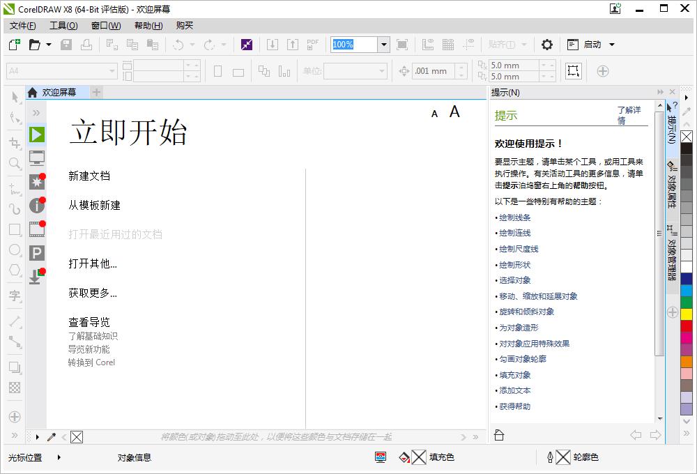The height and width of the screenshot is (474, 697).
Task: Click the green arrow icon in welcome sidebar
Action: tap(36, 135)
